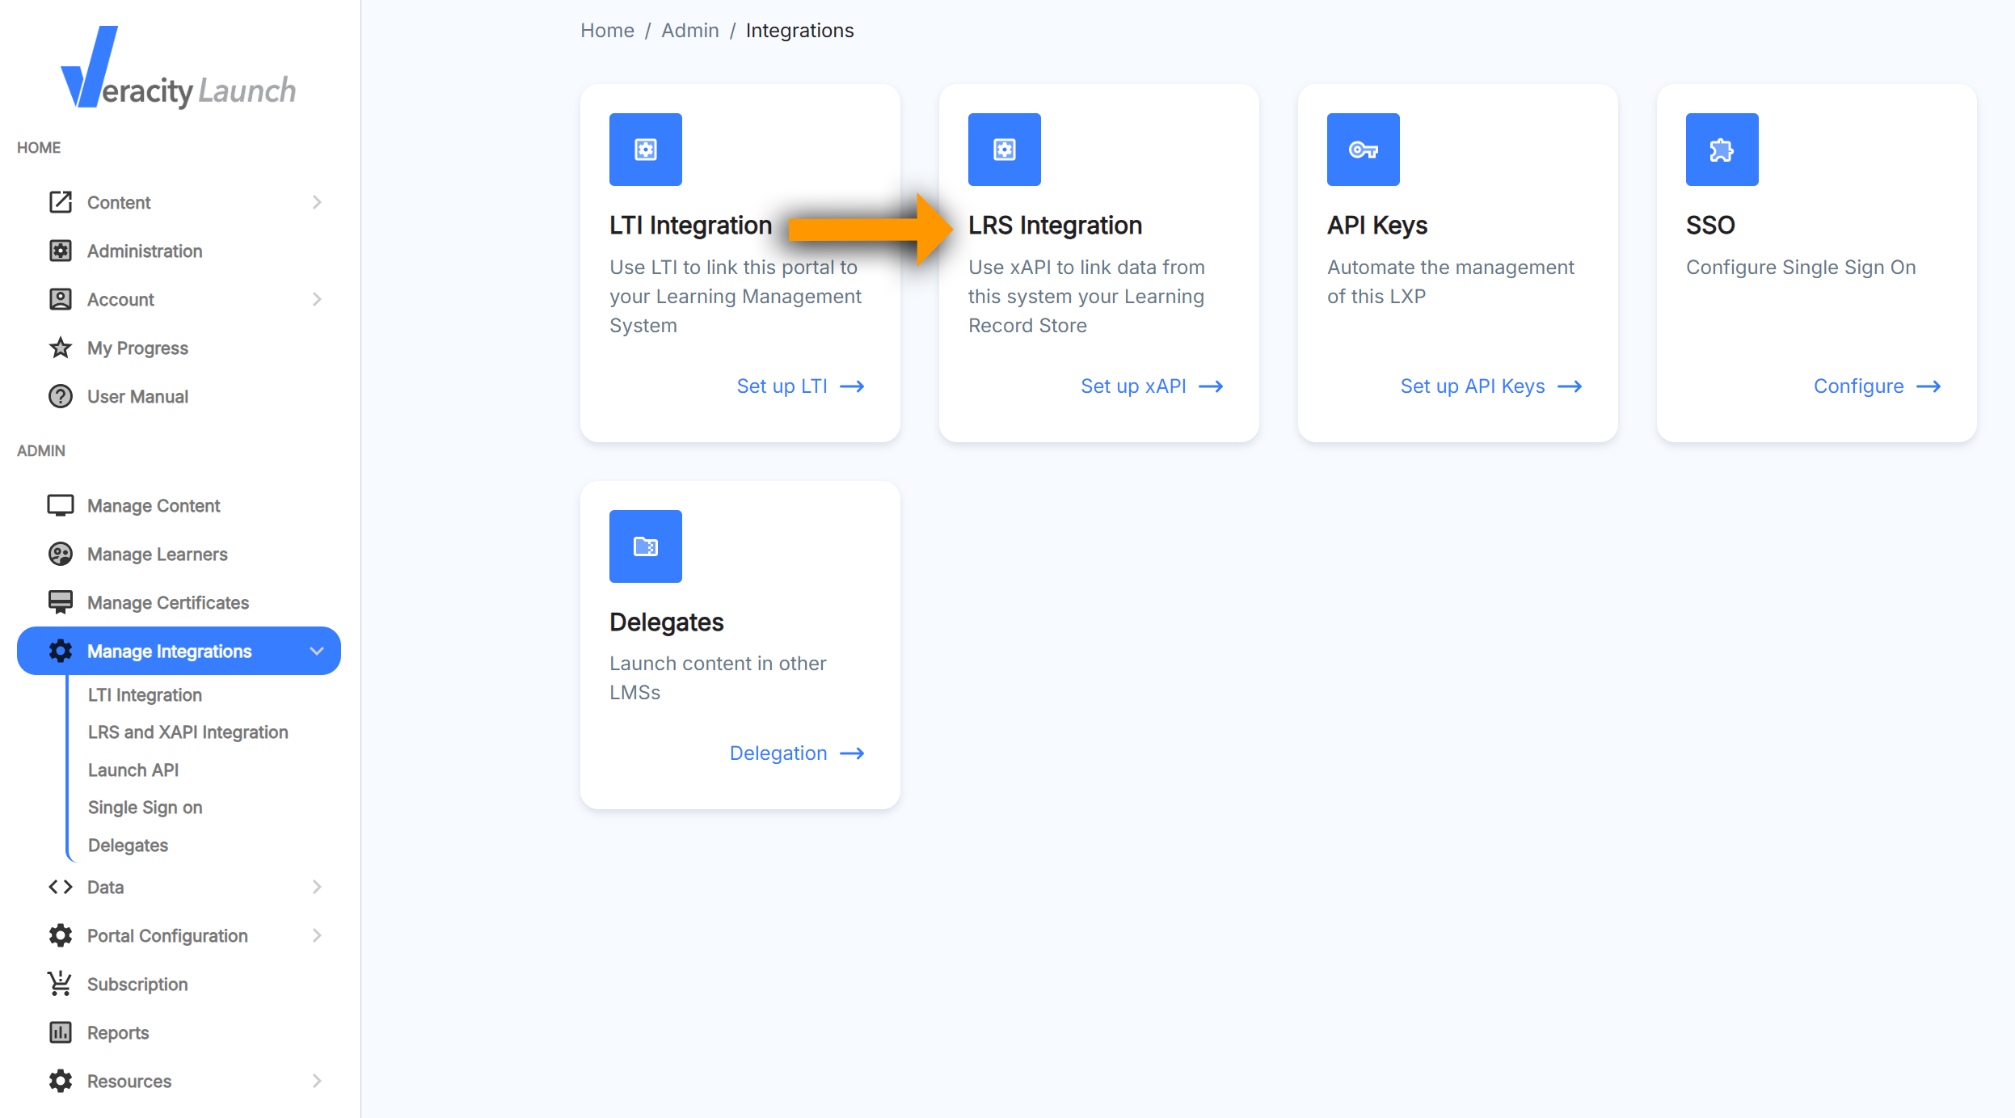The height and width of the screenshot is (1118, 2015).
Task: Expand the Data menu chevron
Action: (x=317, y=887)
